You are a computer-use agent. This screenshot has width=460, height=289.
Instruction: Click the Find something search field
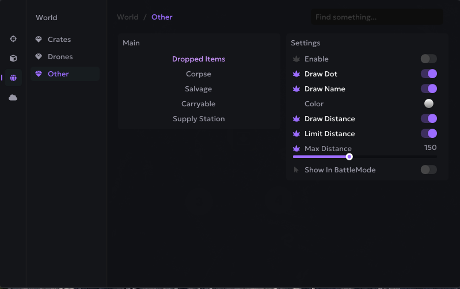pyautogui.click(x=377, y=17)
